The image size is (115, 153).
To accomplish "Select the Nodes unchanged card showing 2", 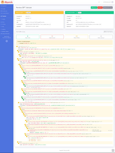I will 101,37.
